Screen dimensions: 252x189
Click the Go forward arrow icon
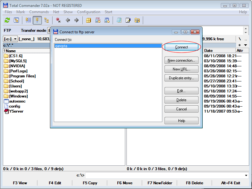tap(76, 20)
